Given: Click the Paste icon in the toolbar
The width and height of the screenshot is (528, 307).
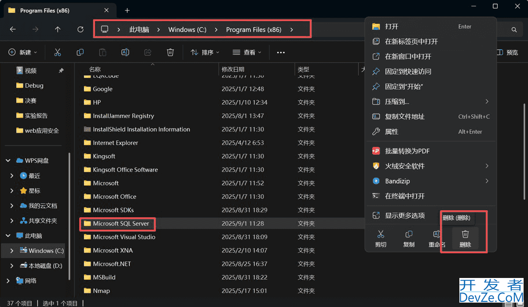Looking at the screenshot, I should [x=102, y=52].
